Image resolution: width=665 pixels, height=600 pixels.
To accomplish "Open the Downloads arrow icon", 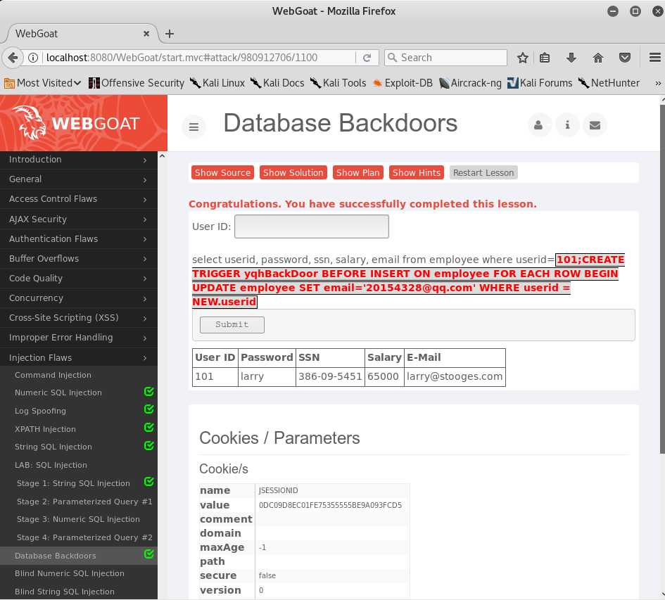I will point(571,58).
